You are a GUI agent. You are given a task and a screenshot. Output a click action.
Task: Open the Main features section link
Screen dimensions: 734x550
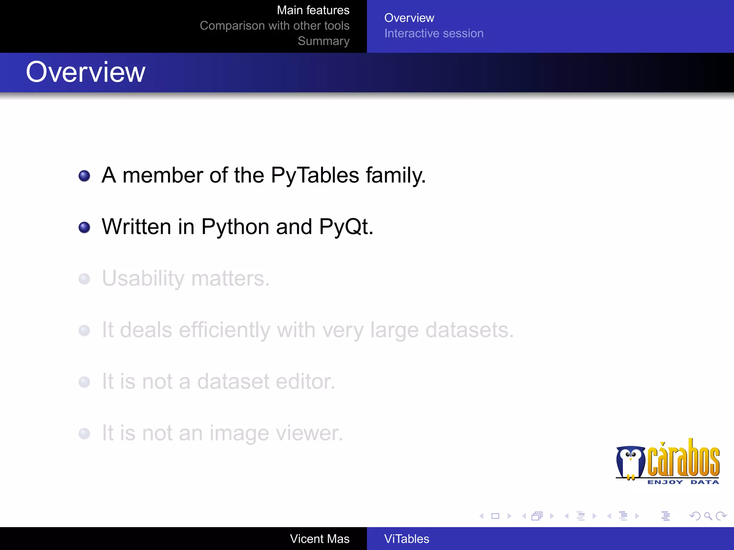click(x=313, y=10)
